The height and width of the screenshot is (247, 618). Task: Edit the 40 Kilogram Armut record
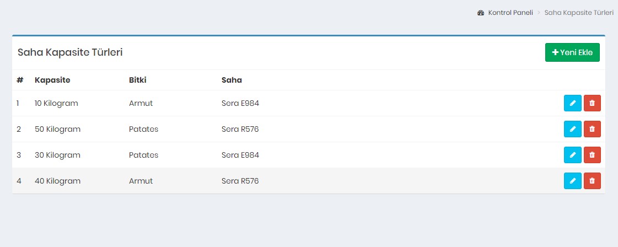point(572,181)
